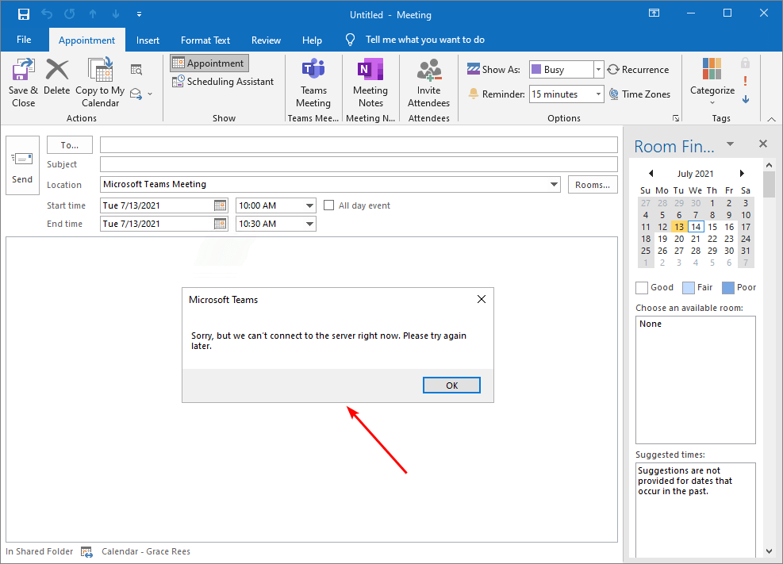Go to Previous Item up arrow
Viewport: 783px width, 564px height.
pos(93,14)
